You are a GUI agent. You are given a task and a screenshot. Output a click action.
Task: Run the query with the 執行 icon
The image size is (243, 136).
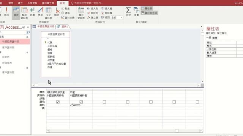6,12
